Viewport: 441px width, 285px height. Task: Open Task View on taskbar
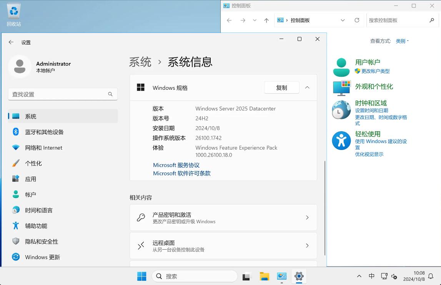pos(247,276)
